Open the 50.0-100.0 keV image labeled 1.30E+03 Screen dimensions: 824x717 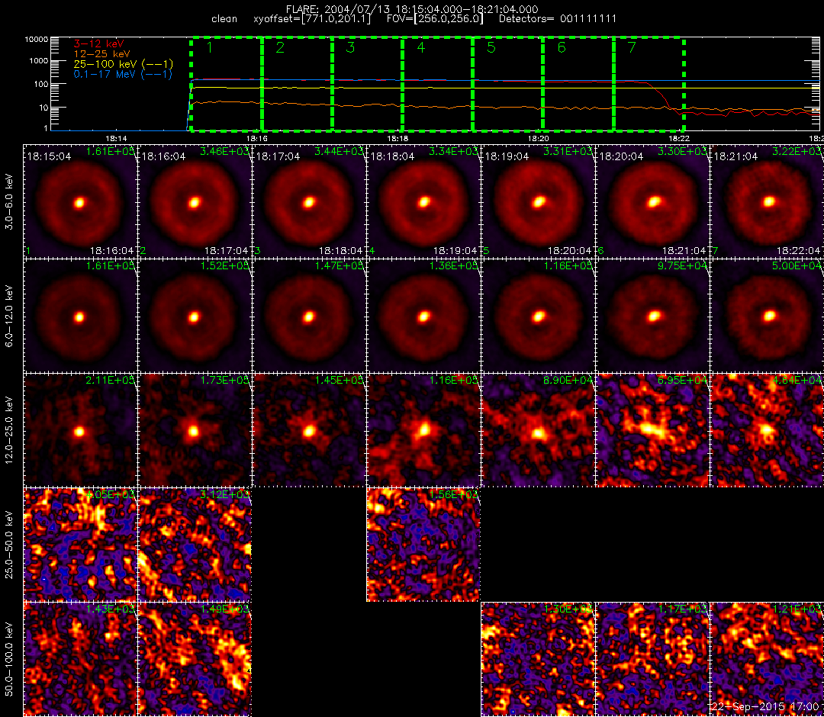tap(538, 660)
